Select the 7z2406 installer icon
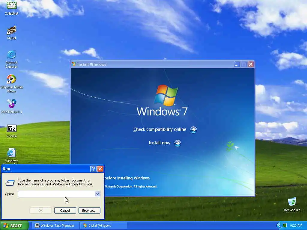This screenshot has height=230, width=307. click(x=12, y=131)
